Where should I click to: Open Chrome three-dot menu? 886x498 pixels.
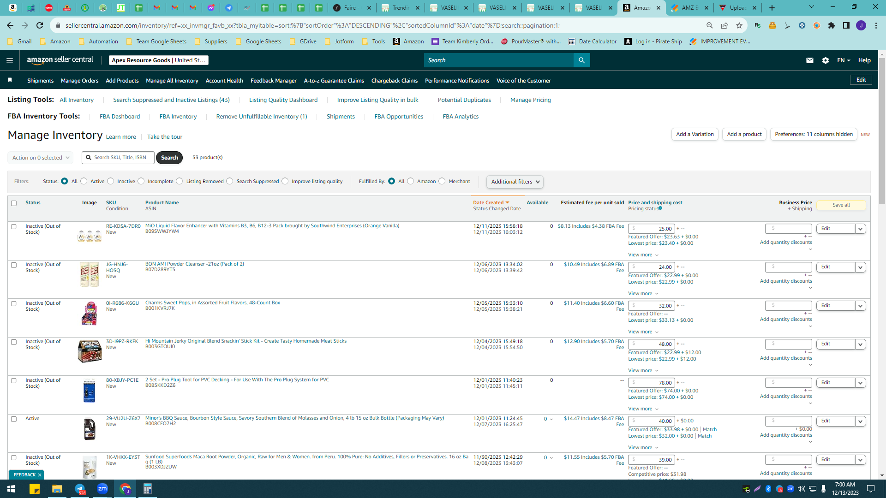click(x=876, y=25)
